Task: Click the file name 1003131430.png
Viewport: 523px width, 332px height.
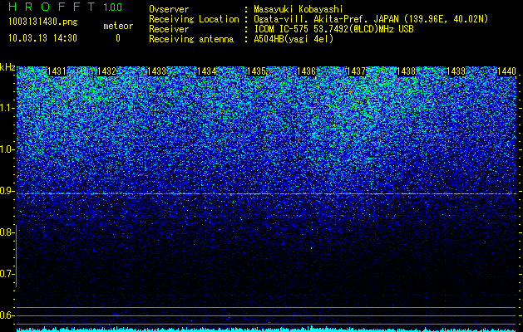Action: pos(43,22)
